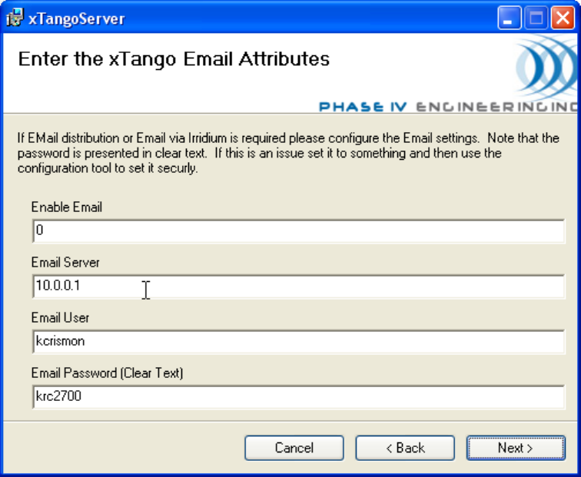Click the "Email Server" label
Screen dimensions: 581x477
click(x=65, y=263)
